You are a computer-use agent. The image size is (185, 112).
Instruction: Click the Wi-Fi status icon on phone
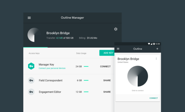[x=149, y=44]
